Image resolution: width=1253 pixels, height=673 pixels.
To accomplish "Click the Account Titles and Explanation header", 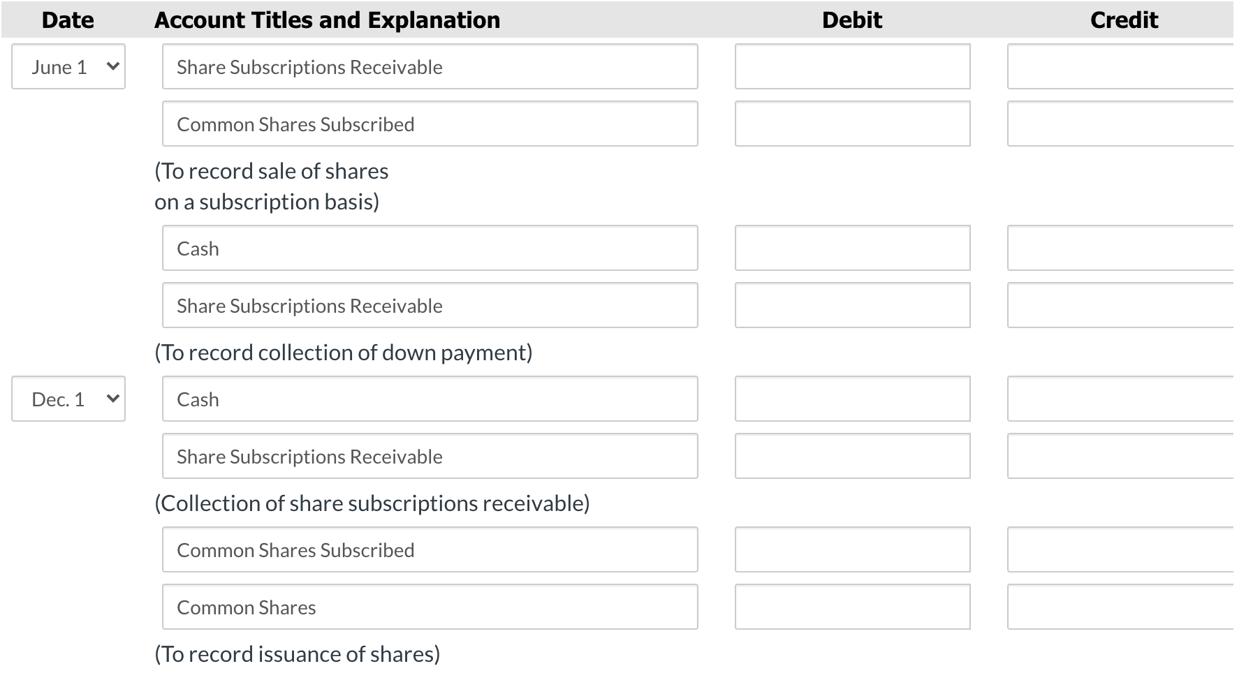I will tap(327, 20).
